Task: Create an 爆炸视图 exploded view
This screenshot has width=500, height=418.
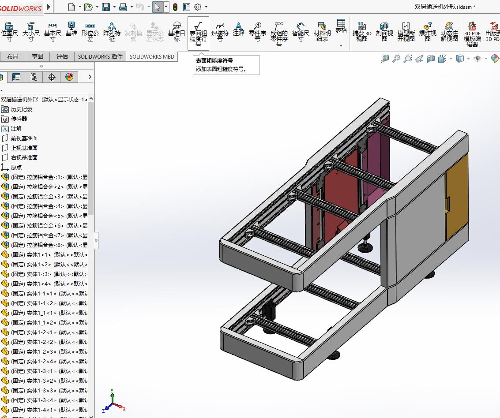Action: point(428,32)
